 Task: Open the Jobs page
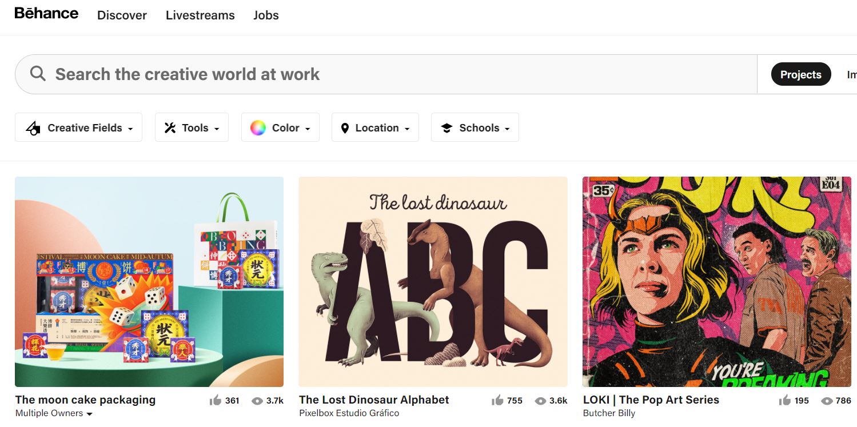point(266,15)
